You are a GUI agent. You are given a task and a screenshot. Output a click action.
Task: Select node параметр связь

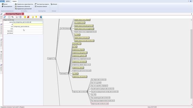click(78, 67)
